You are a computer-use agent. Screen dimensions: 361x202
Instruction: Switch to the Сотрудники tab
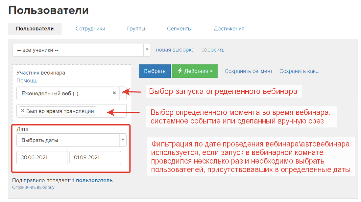(90, 29)
